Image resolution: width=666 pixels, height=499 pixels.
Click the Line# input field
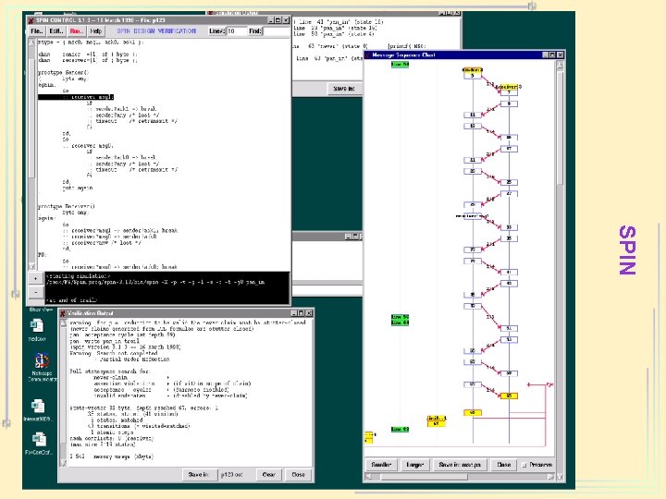235,30
